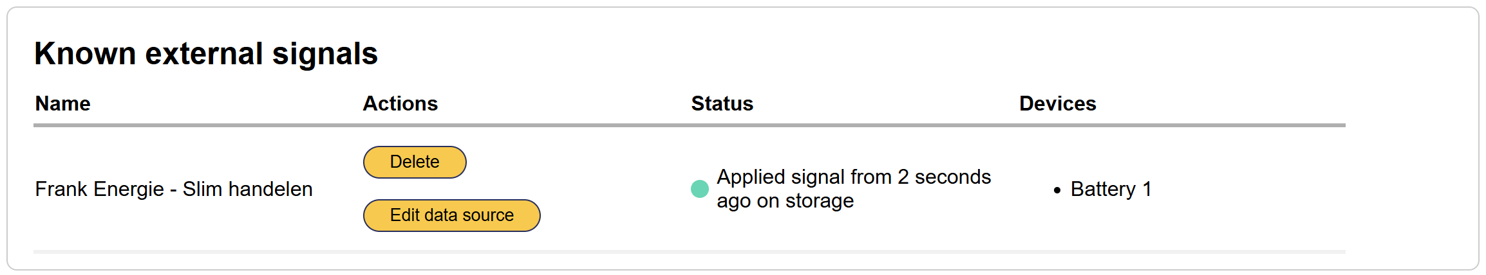Click the bullet marker before Battery 1
Screen dimensions: 1486x275
click(1057, 190)
